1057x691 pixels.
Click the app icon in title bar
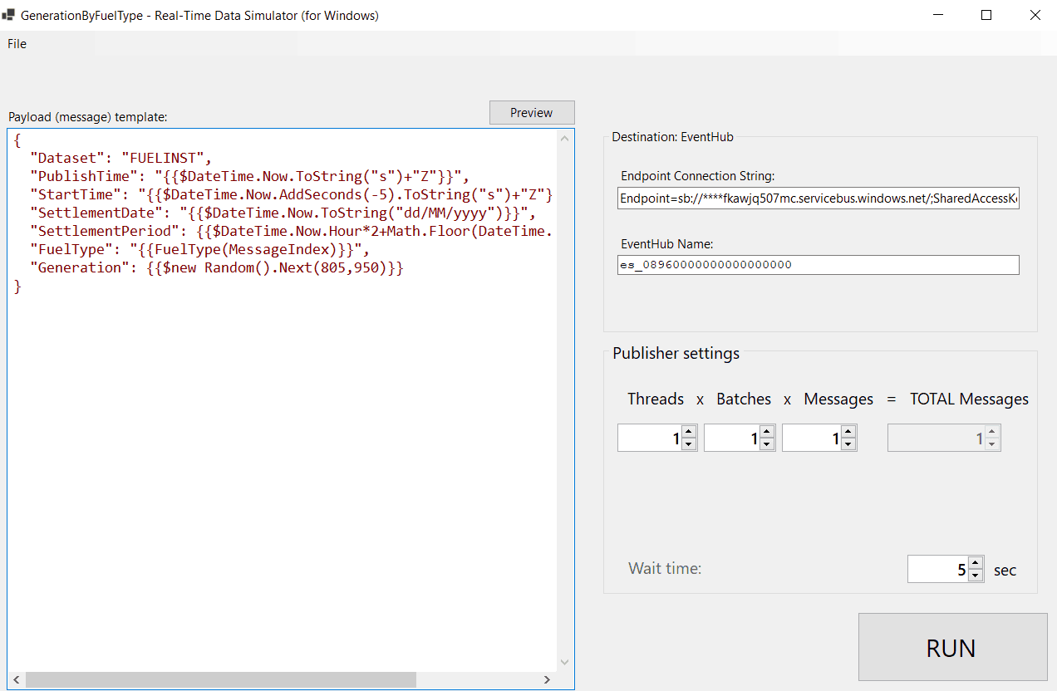[9, 15]
